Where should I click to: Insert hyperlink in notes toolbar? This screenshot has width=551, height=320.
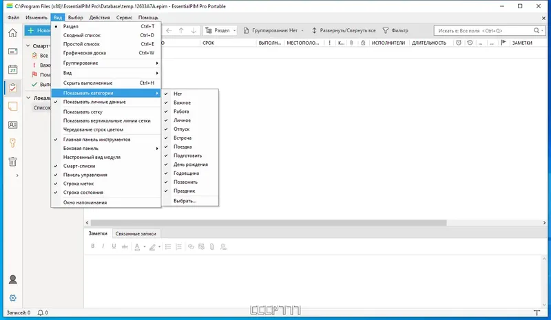click(x=191, y=246)
